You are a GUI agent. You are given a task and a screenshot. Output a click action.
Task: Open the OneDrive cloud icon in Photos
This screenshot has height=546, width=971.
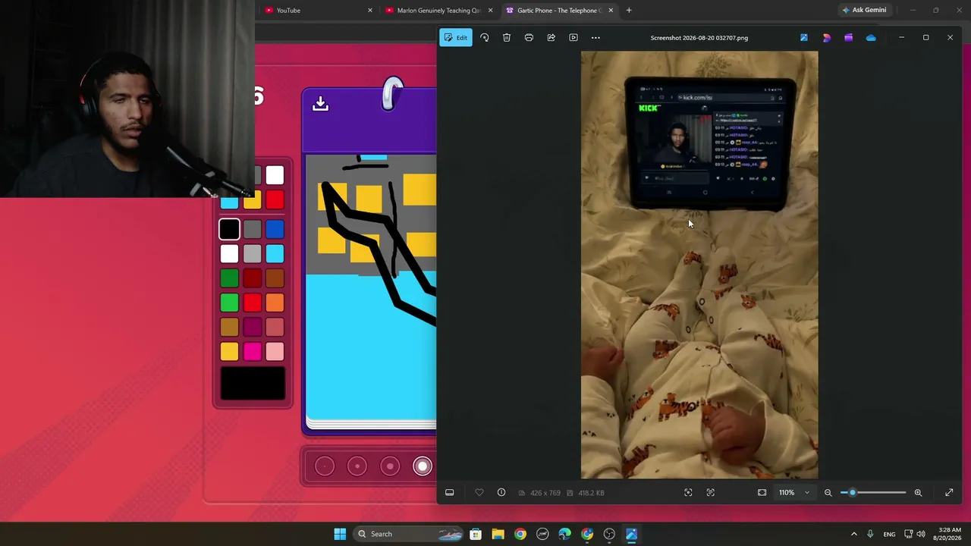(871, 37)
